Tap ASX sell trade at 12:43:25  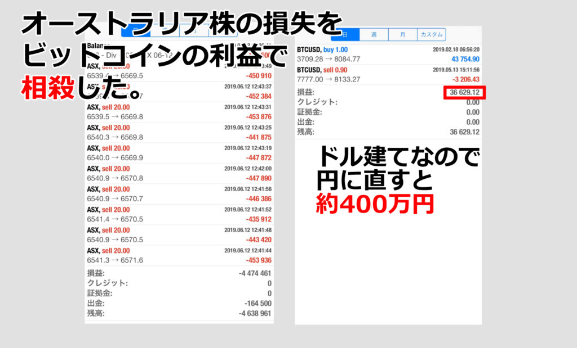click(179, 132)
